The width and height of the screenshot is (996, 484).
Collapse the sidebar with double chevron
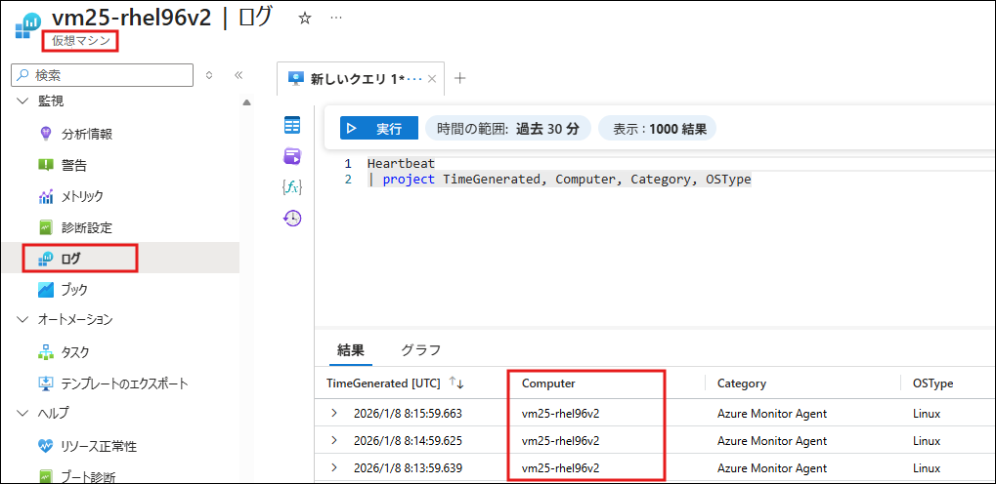pyautogui.click(x=238, y=75)
